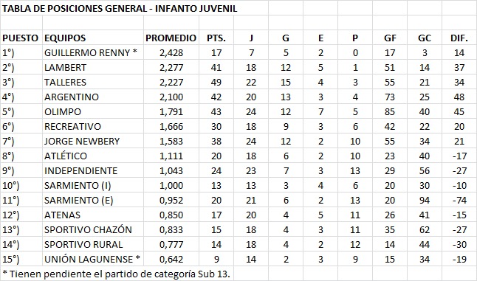This screenshot has width=477, height=281.
Task: Click the JORGE NEWBERY cell
Action: [x=93, y=142]
